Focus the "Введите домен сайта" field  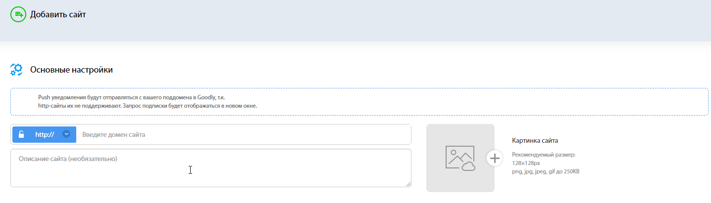click(243, 134)
